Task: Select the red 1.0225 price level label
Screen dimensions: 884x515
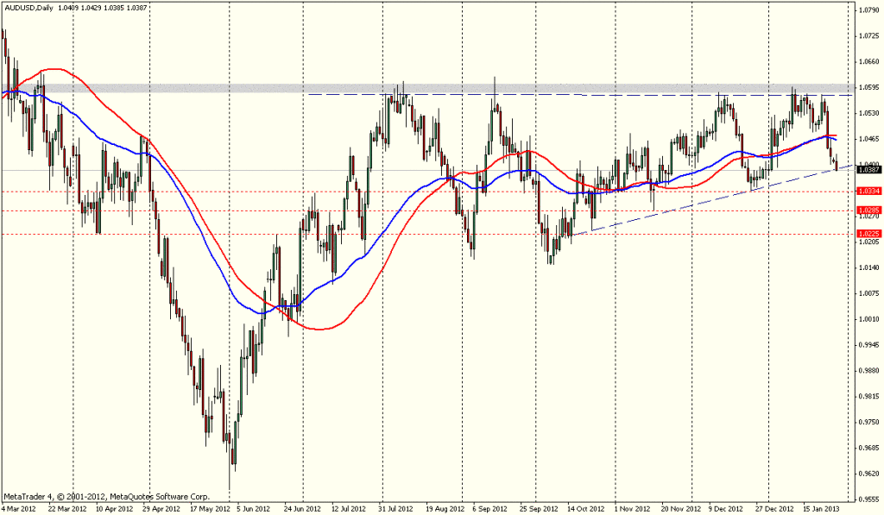Action: (868, 234)
